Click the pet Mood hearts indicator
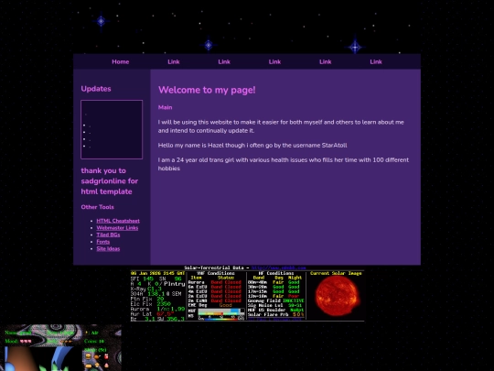 pos(26,341)
